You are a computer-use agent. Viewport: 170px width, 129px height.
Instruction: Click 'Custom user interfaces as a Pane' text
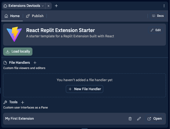pos(26,108)
